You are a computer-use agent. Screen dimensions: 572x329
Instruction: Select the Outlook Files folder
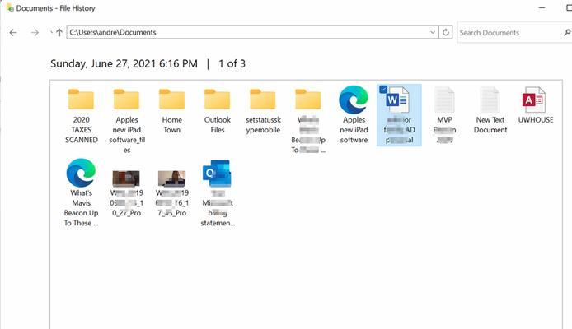tap(218, 111)
